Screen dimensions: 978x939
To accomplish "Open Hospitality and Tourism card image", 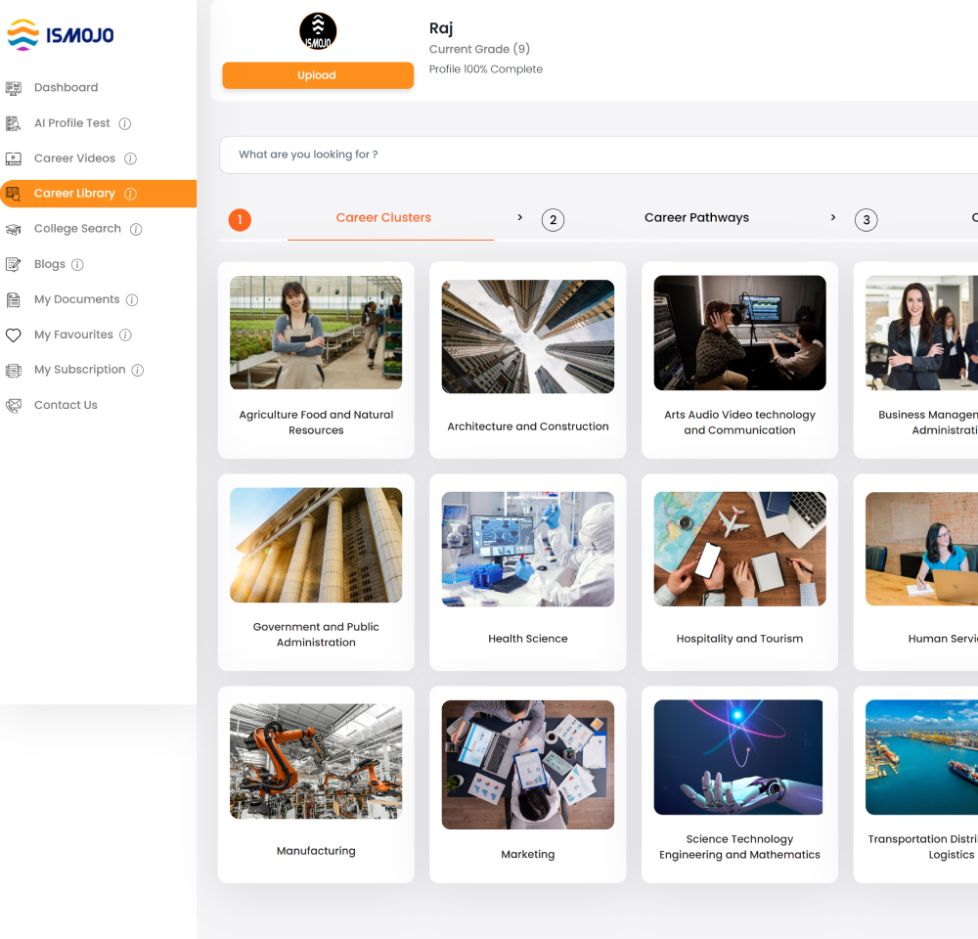I will [739, 549].
